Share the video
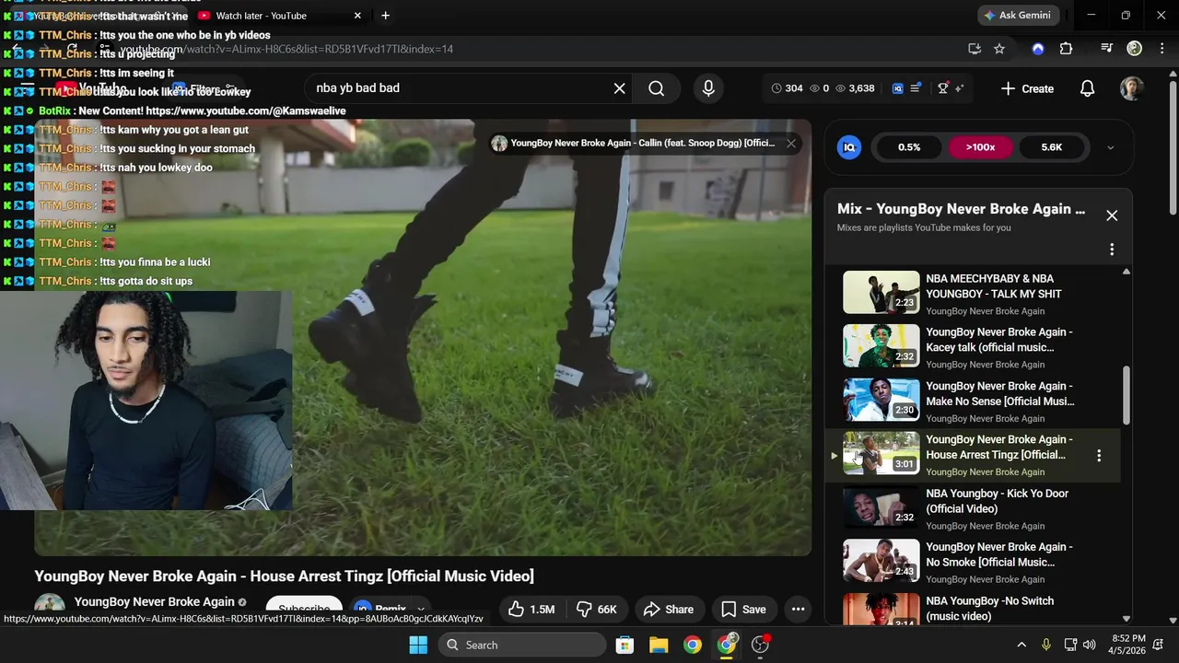The height and width of the screenshot is (663, 1179). click(x=669, y=609)
